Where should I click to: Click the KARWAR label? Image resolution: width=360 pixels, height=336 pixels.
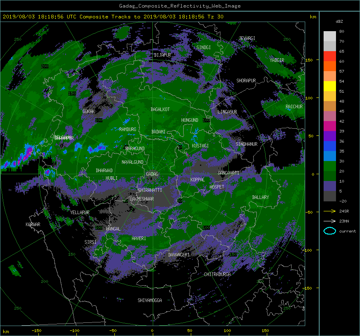pos(33,225)
